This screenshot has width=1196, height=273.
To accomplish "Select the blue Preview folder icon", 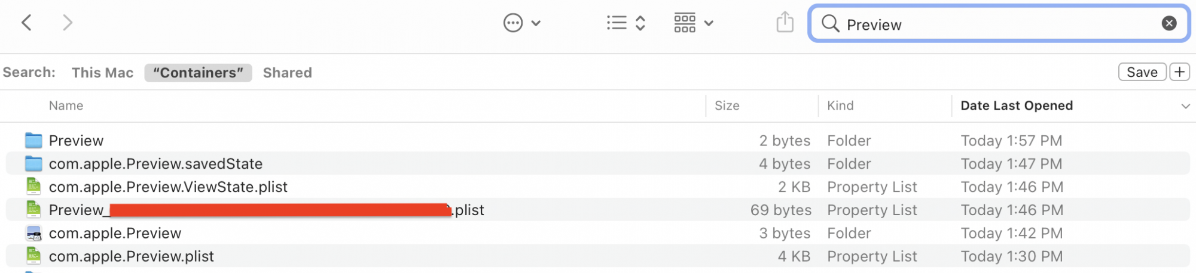I will pyautogui.click(x=33, y=141).
